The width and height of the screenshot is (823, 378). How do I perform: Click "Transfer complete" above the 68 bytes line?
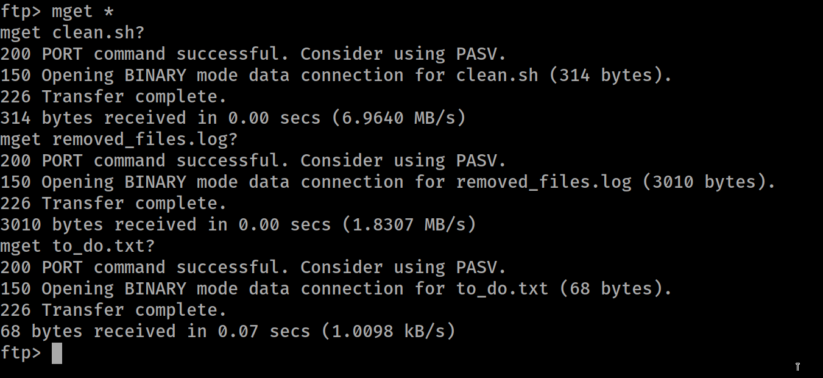(x=134, y=310)
